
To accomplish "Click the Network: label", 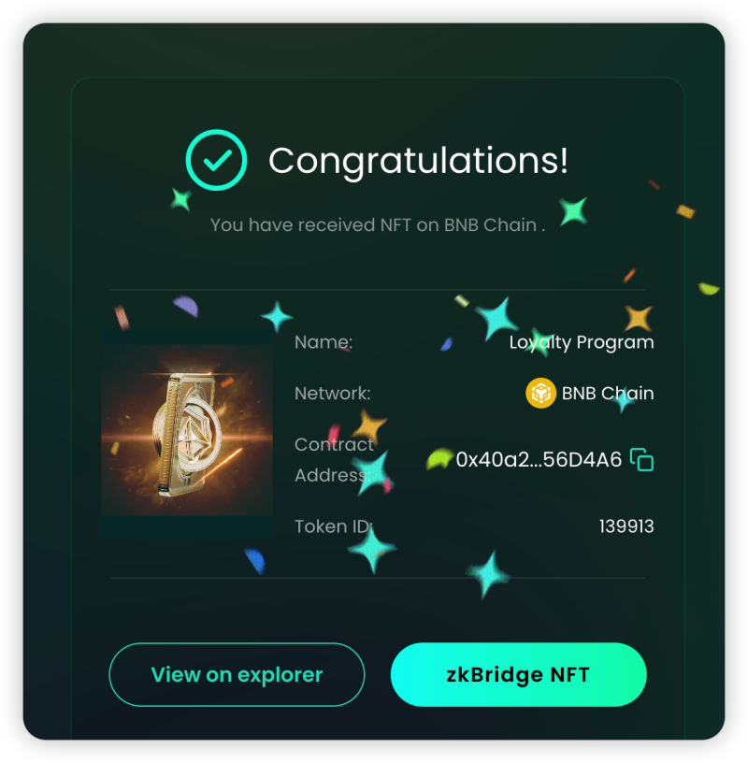I will tap(332, 393).
